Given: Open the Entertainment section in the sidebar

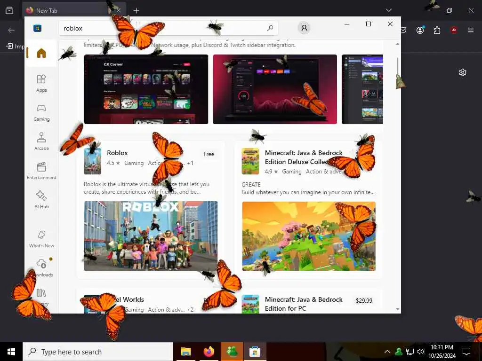Looking at the screenshot, I should (x=41, y=171).
